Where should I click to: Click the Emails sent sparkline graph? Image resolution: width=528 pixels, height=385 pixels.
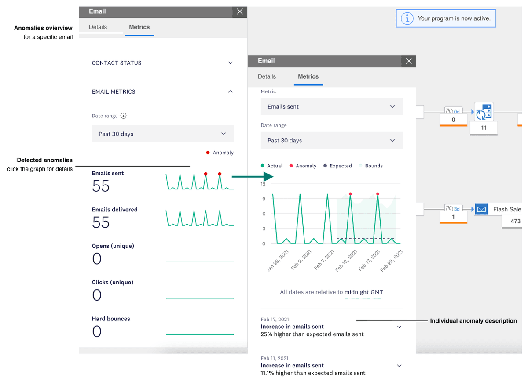[x=199, y=182]
